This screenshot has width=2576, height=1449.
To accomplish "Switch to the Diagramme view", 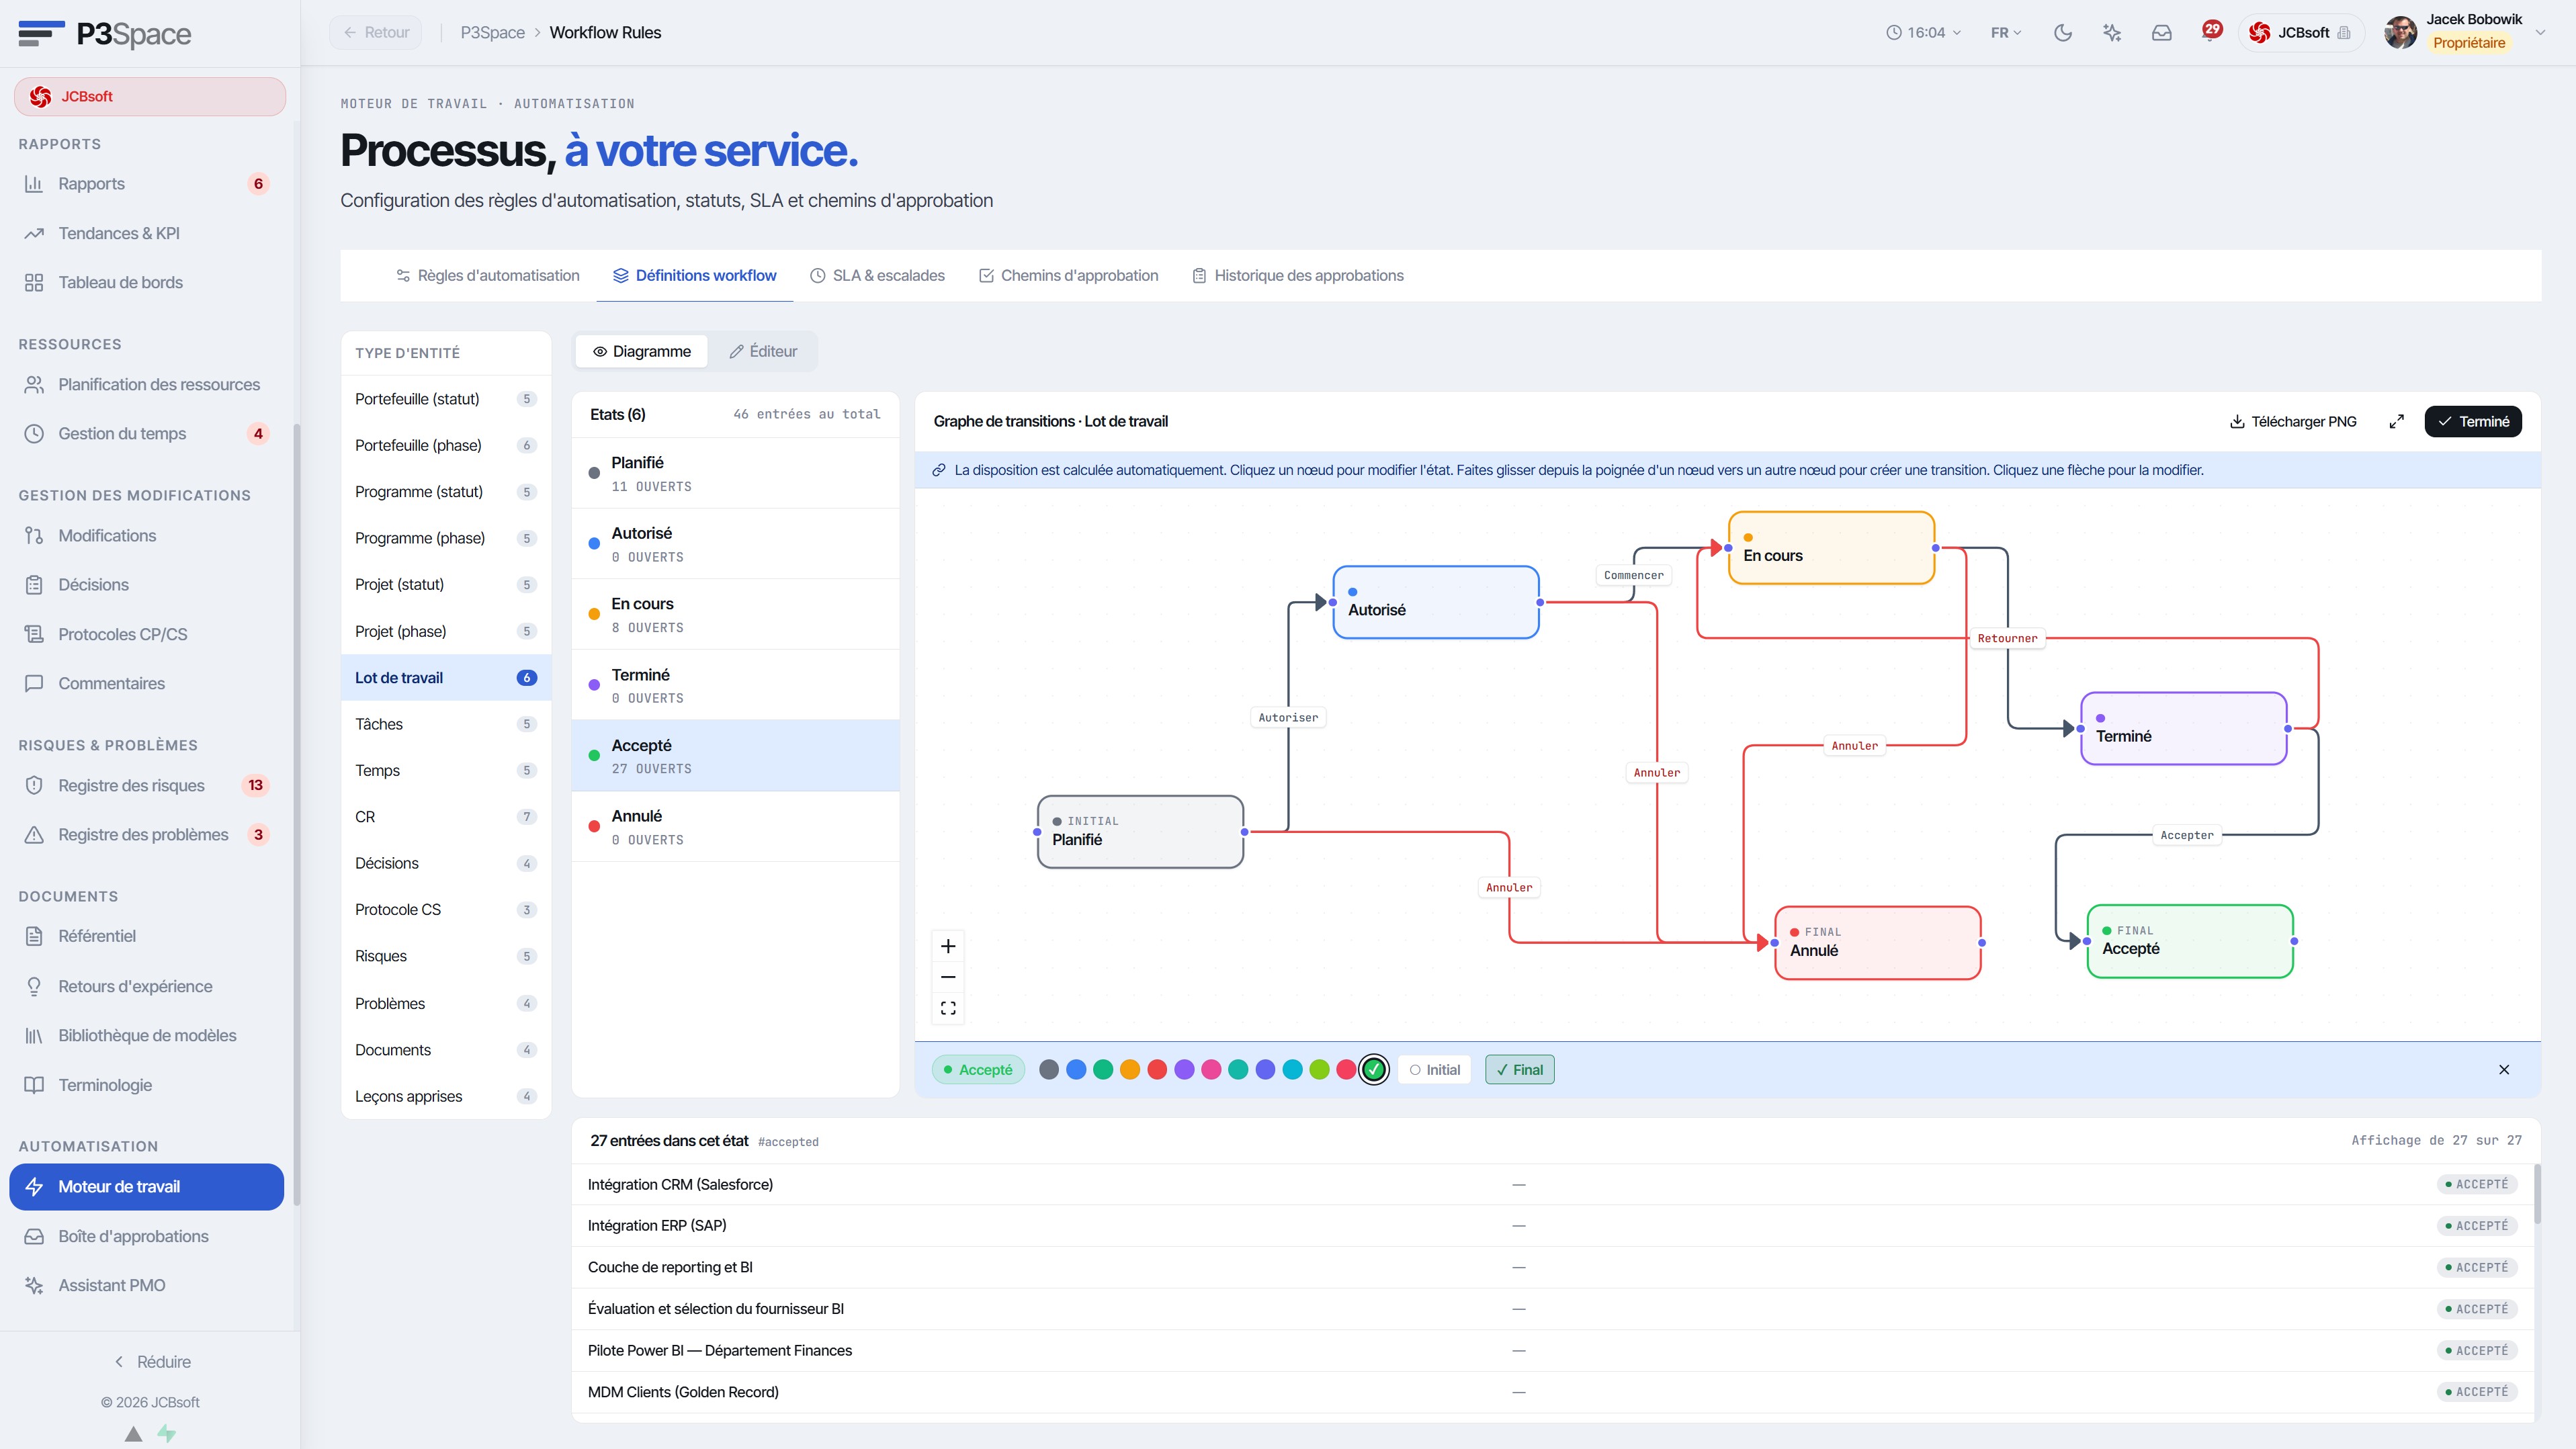I will [x=641, y=351].
